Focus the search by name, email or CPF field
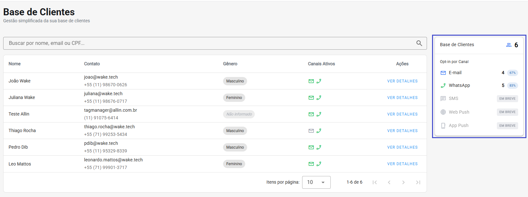 pyautogui.click(x=210, y=43)
